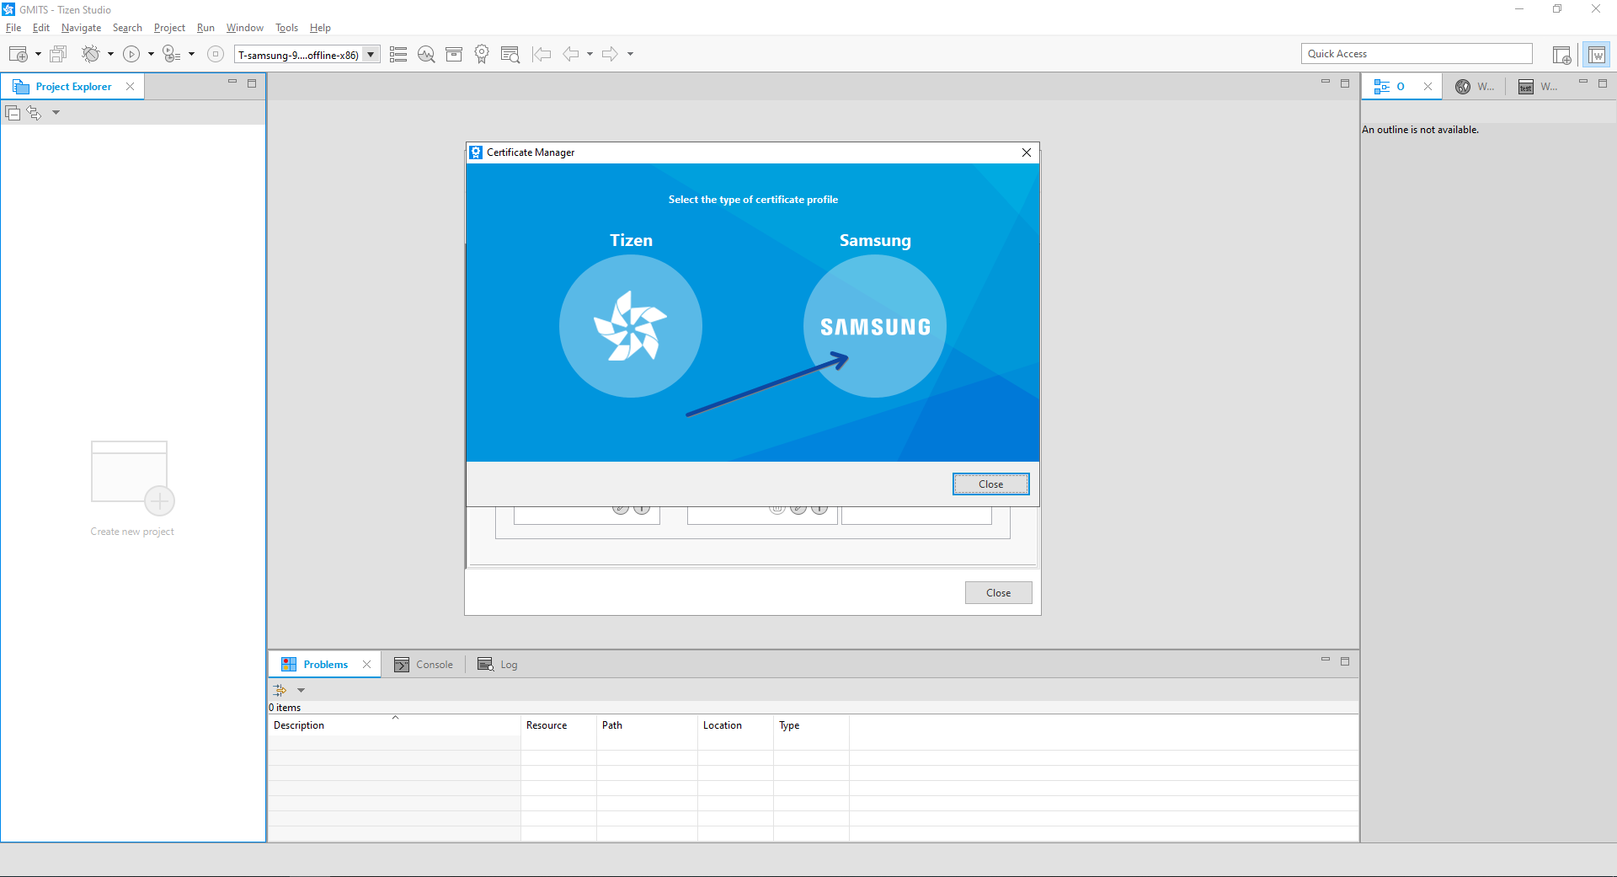Click the Back navigation arrow

(571, 54)
